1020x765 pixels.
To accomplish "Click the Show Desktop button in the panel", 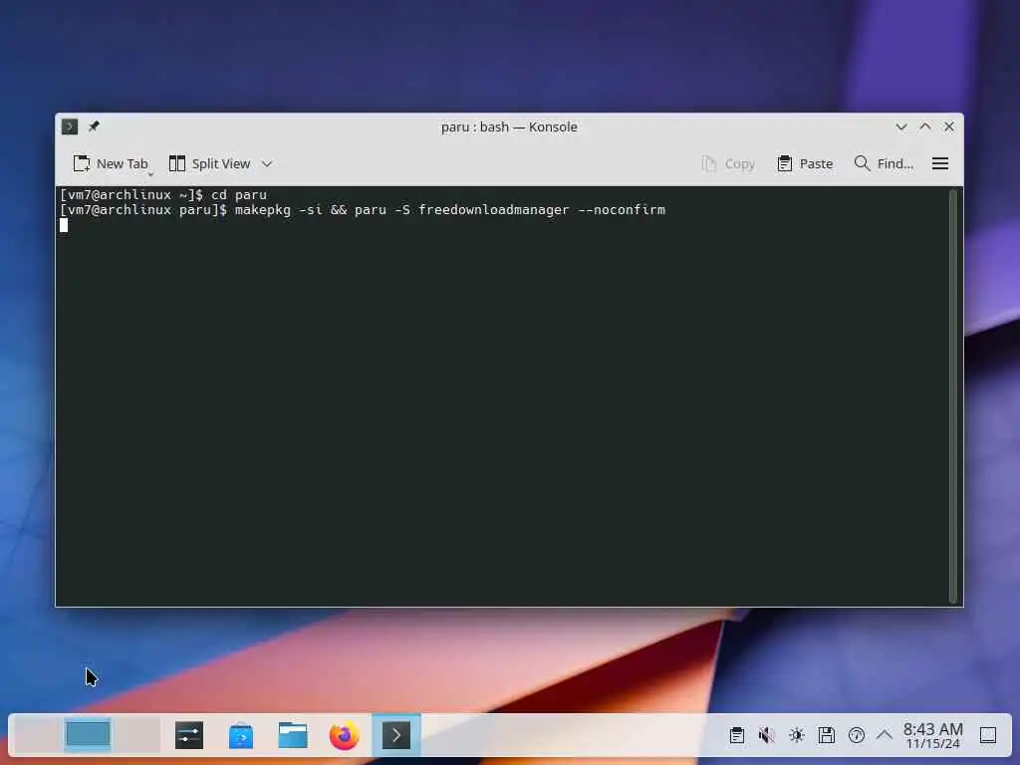I will pyautogui.click(x=988, y=736).
